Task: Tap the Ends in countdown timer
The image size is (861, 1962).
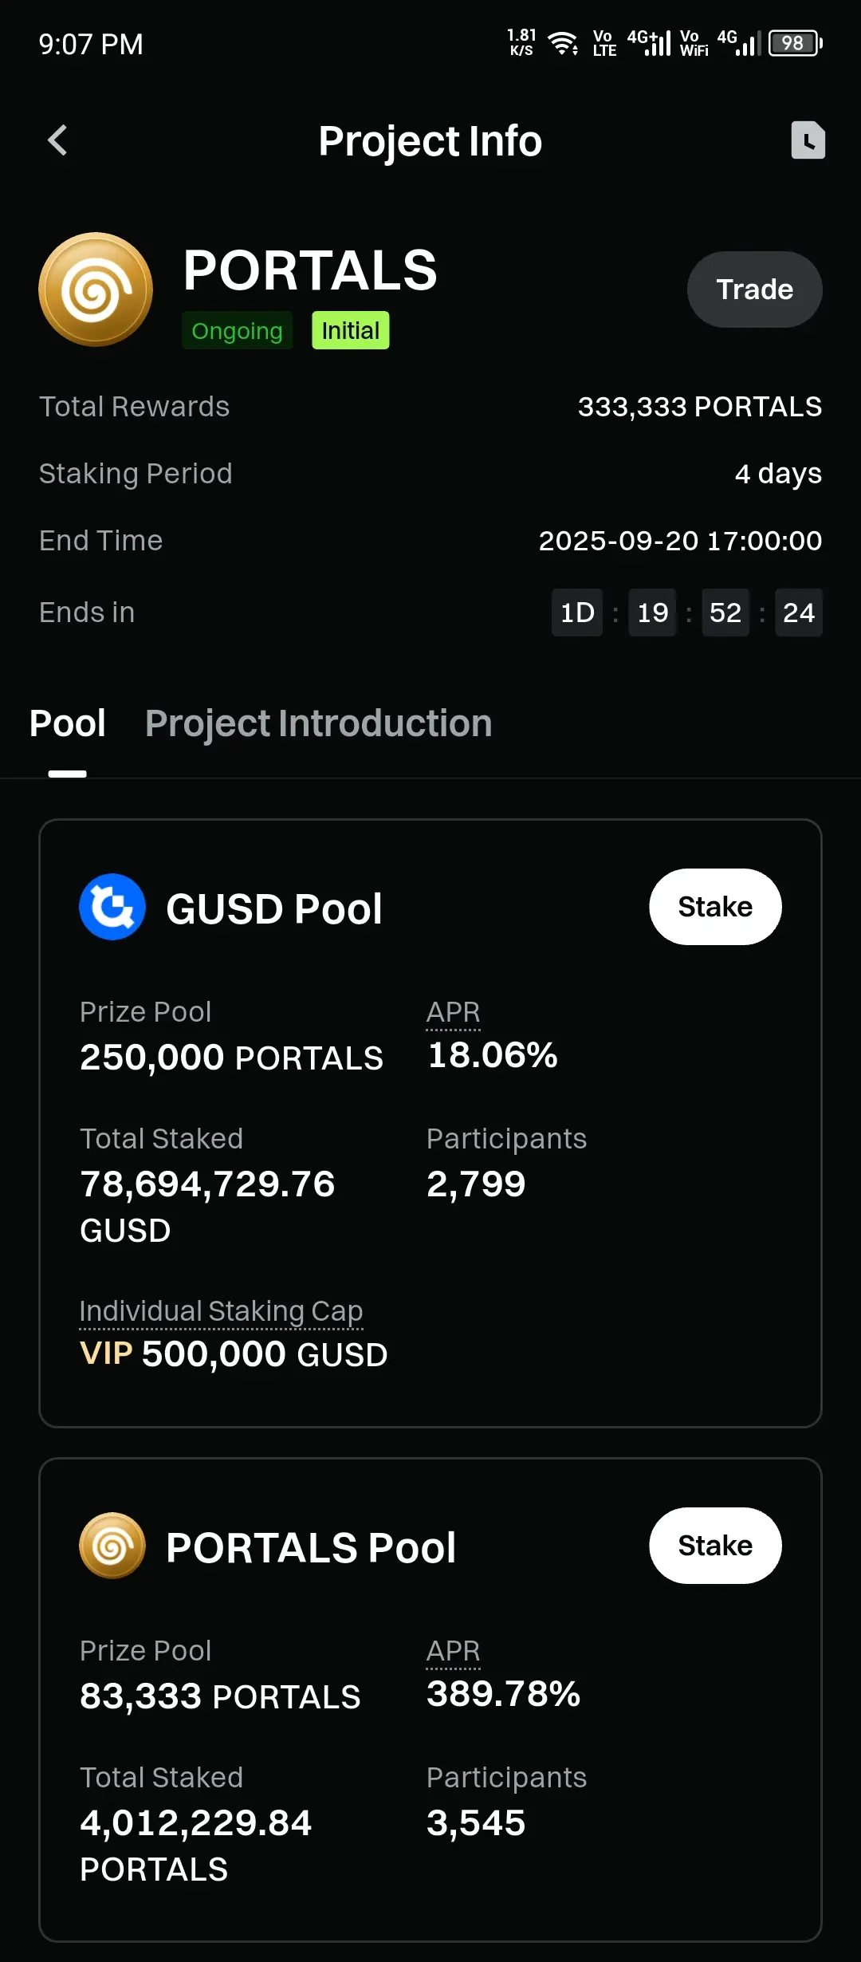Action: pos(686,613)
